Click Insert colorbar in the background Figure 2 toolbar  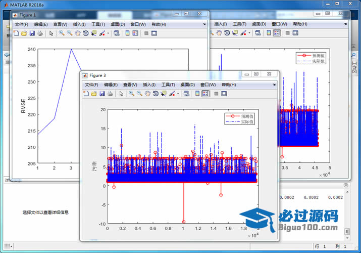(x=269, y=33)
